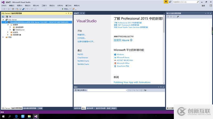
Task: Click the Microsoft Office platform link
Action: [x=123, y=63]
